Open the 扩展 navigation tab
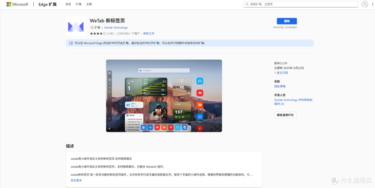375x188 pixels. pos(78,4)
